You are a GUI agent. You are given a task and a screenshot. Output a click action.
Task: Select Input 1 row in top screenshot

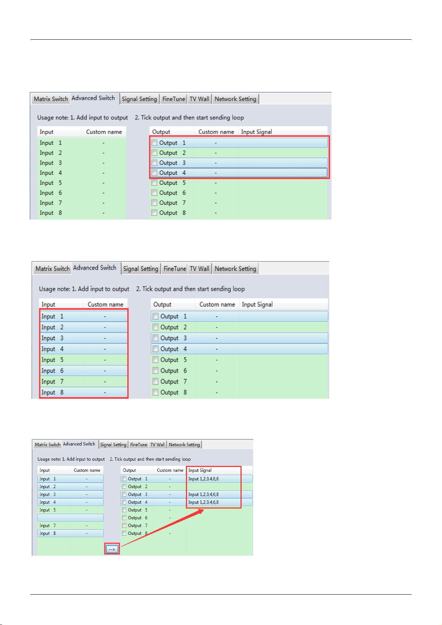click(x=82, y=143)
